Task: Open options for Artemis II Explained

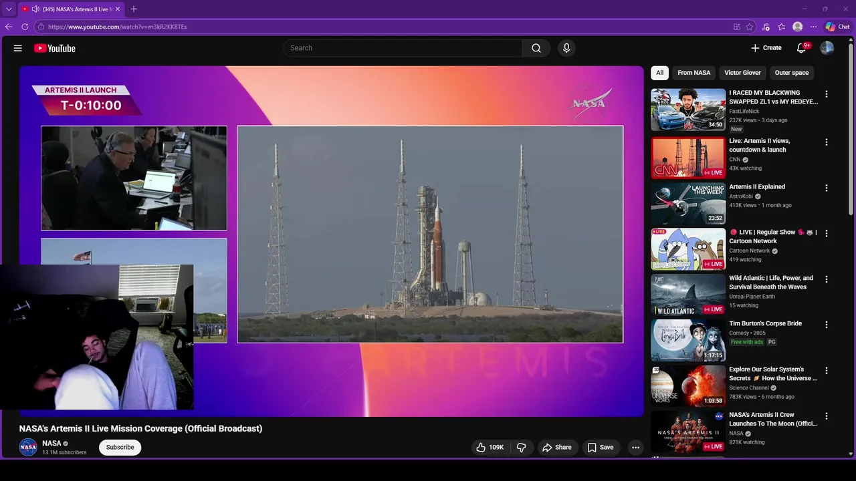Action: (827, 188)
